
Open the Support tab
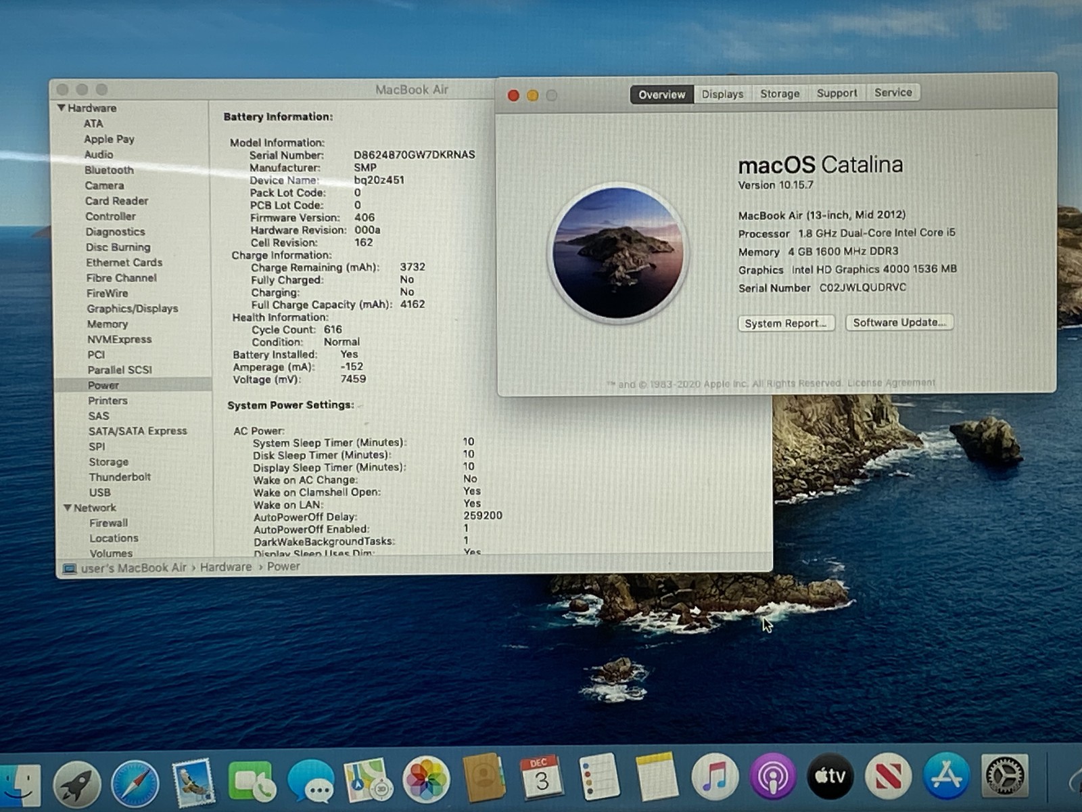click(x=837, y=93)
